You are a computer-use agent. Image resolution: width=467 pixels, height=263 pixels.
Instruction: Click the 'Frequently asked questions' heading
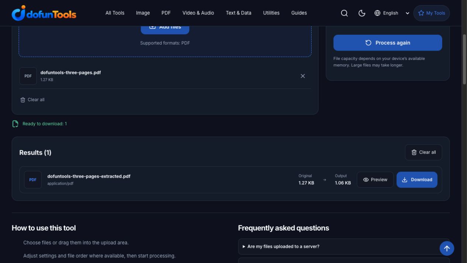point(284,228)
